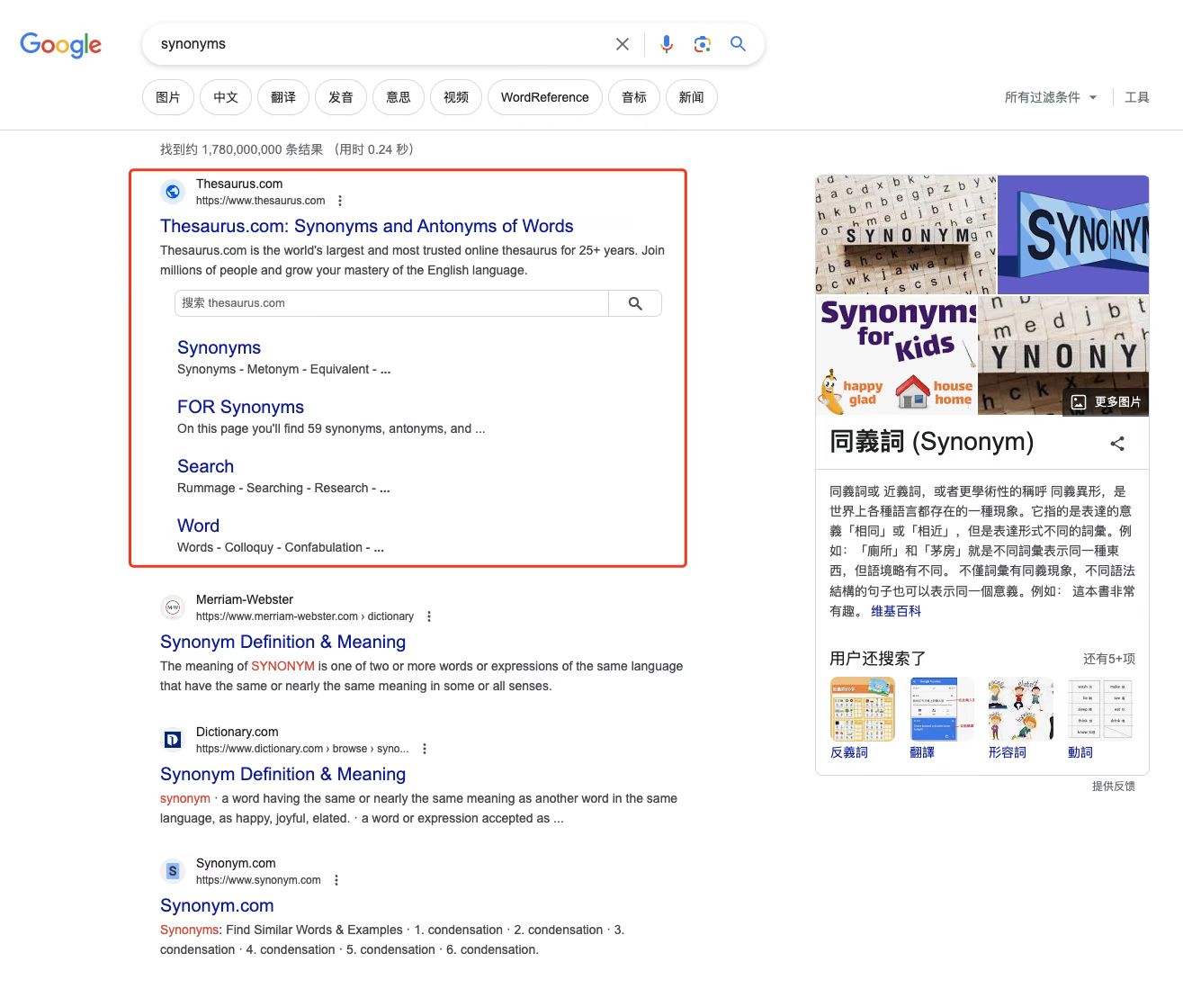Click the 更多图片 button on images
The width and height of the screenshot is (1183, 989).
[x=1107, y=402]
